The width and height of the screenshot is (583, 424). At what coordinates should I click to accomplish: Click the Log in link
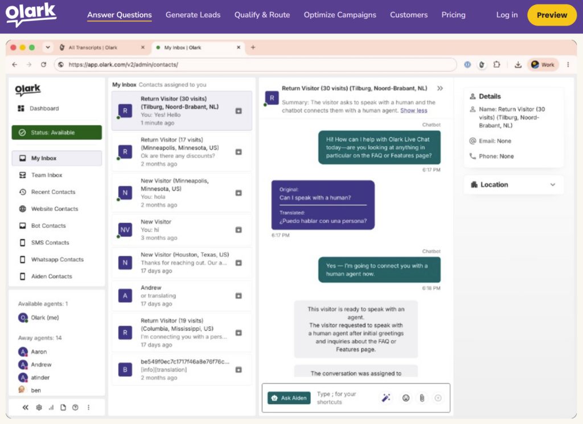(x=507, y=15)
